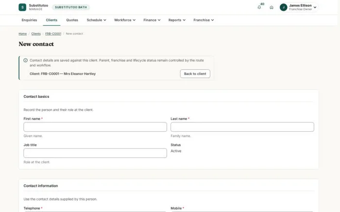Click James Ellison's J avatar

(x=283, y=7)
